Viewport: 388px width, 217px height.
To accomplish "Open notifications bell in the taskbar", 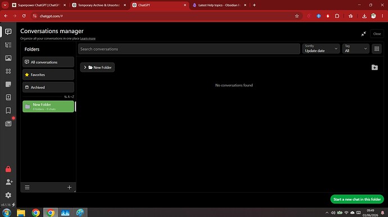I will pos(382,213).
